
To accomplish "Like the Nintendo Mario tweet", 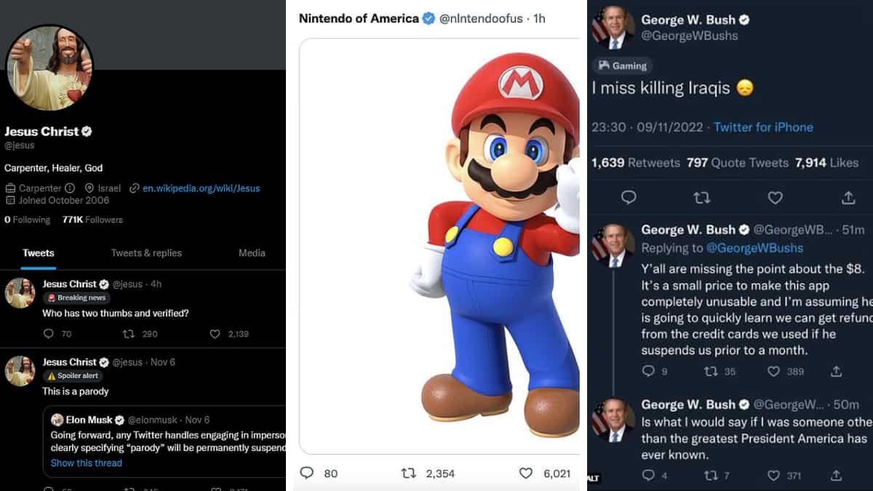I will click(525, 473).
